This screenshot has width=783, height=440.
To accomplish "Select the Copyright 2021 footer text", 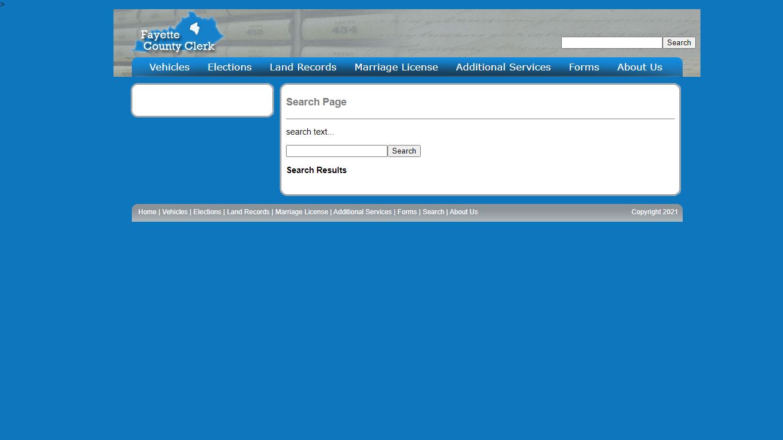I will 655,212.
